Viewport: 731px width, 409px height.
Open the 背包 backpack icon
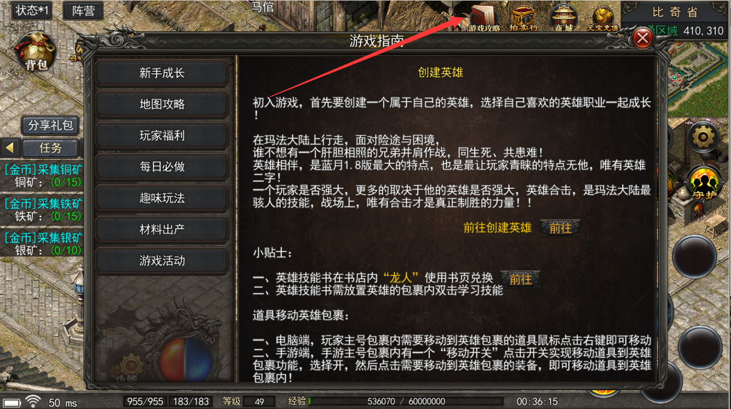pyautogui.click(x=36, y=52)
